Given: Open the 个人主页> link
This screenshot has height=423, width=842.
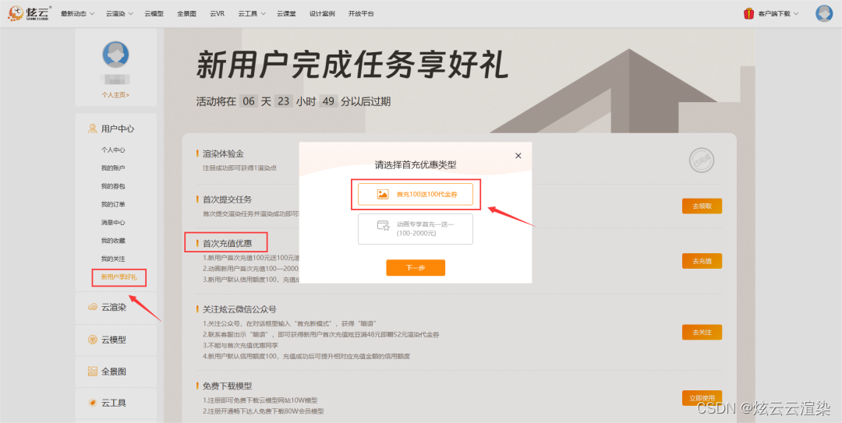Looking at the screenshot, I should pos(115,94).
